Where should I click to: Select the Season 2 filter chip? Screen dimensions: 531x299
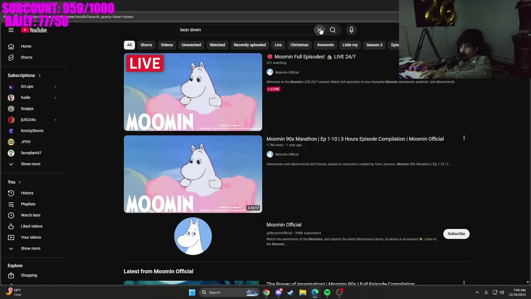pyautogui.click(x=374, y=45)
